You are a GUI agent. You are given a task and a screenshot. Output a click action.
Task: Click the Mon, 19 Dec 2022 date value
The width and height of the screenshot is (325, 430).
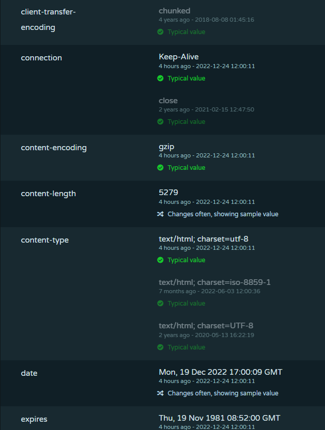tap(221, 372)
